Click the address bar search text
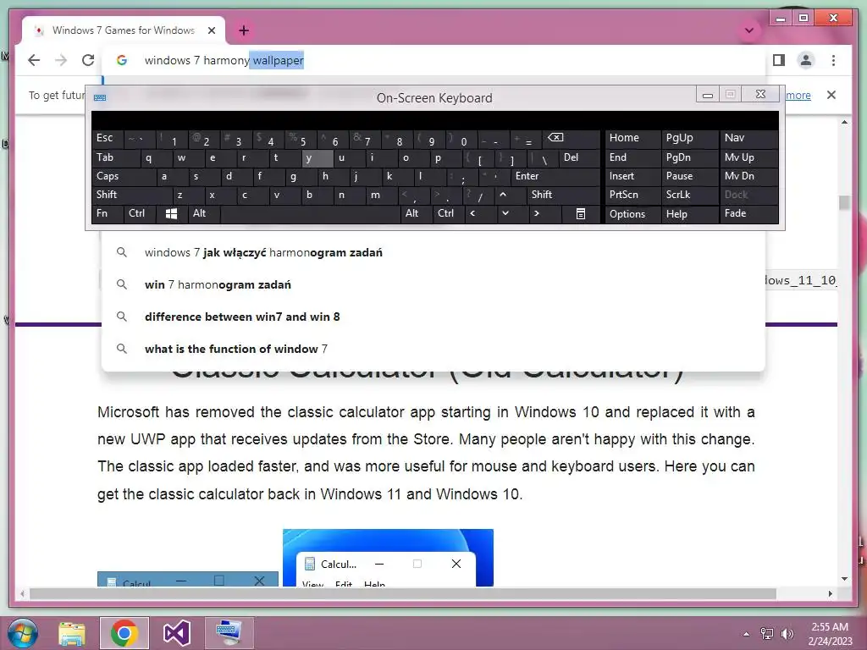 coord(224,60)
